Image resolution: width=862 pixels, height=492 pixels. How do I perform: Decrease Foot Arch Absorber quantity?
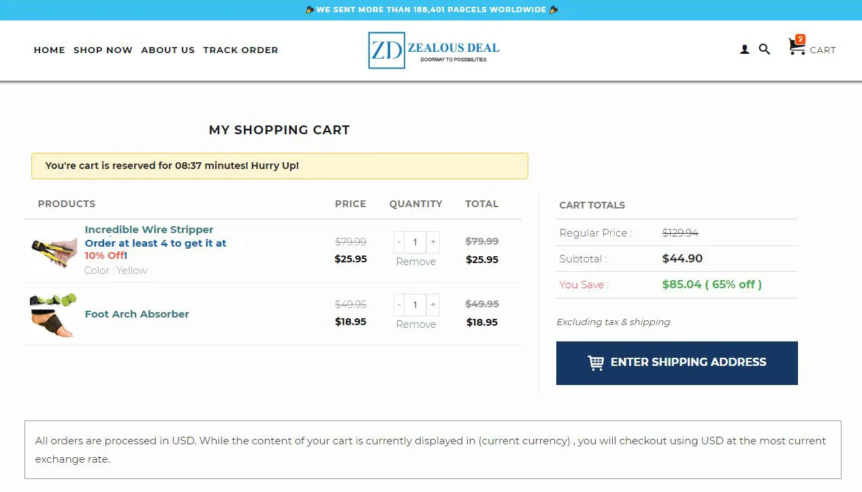(399, 305)
